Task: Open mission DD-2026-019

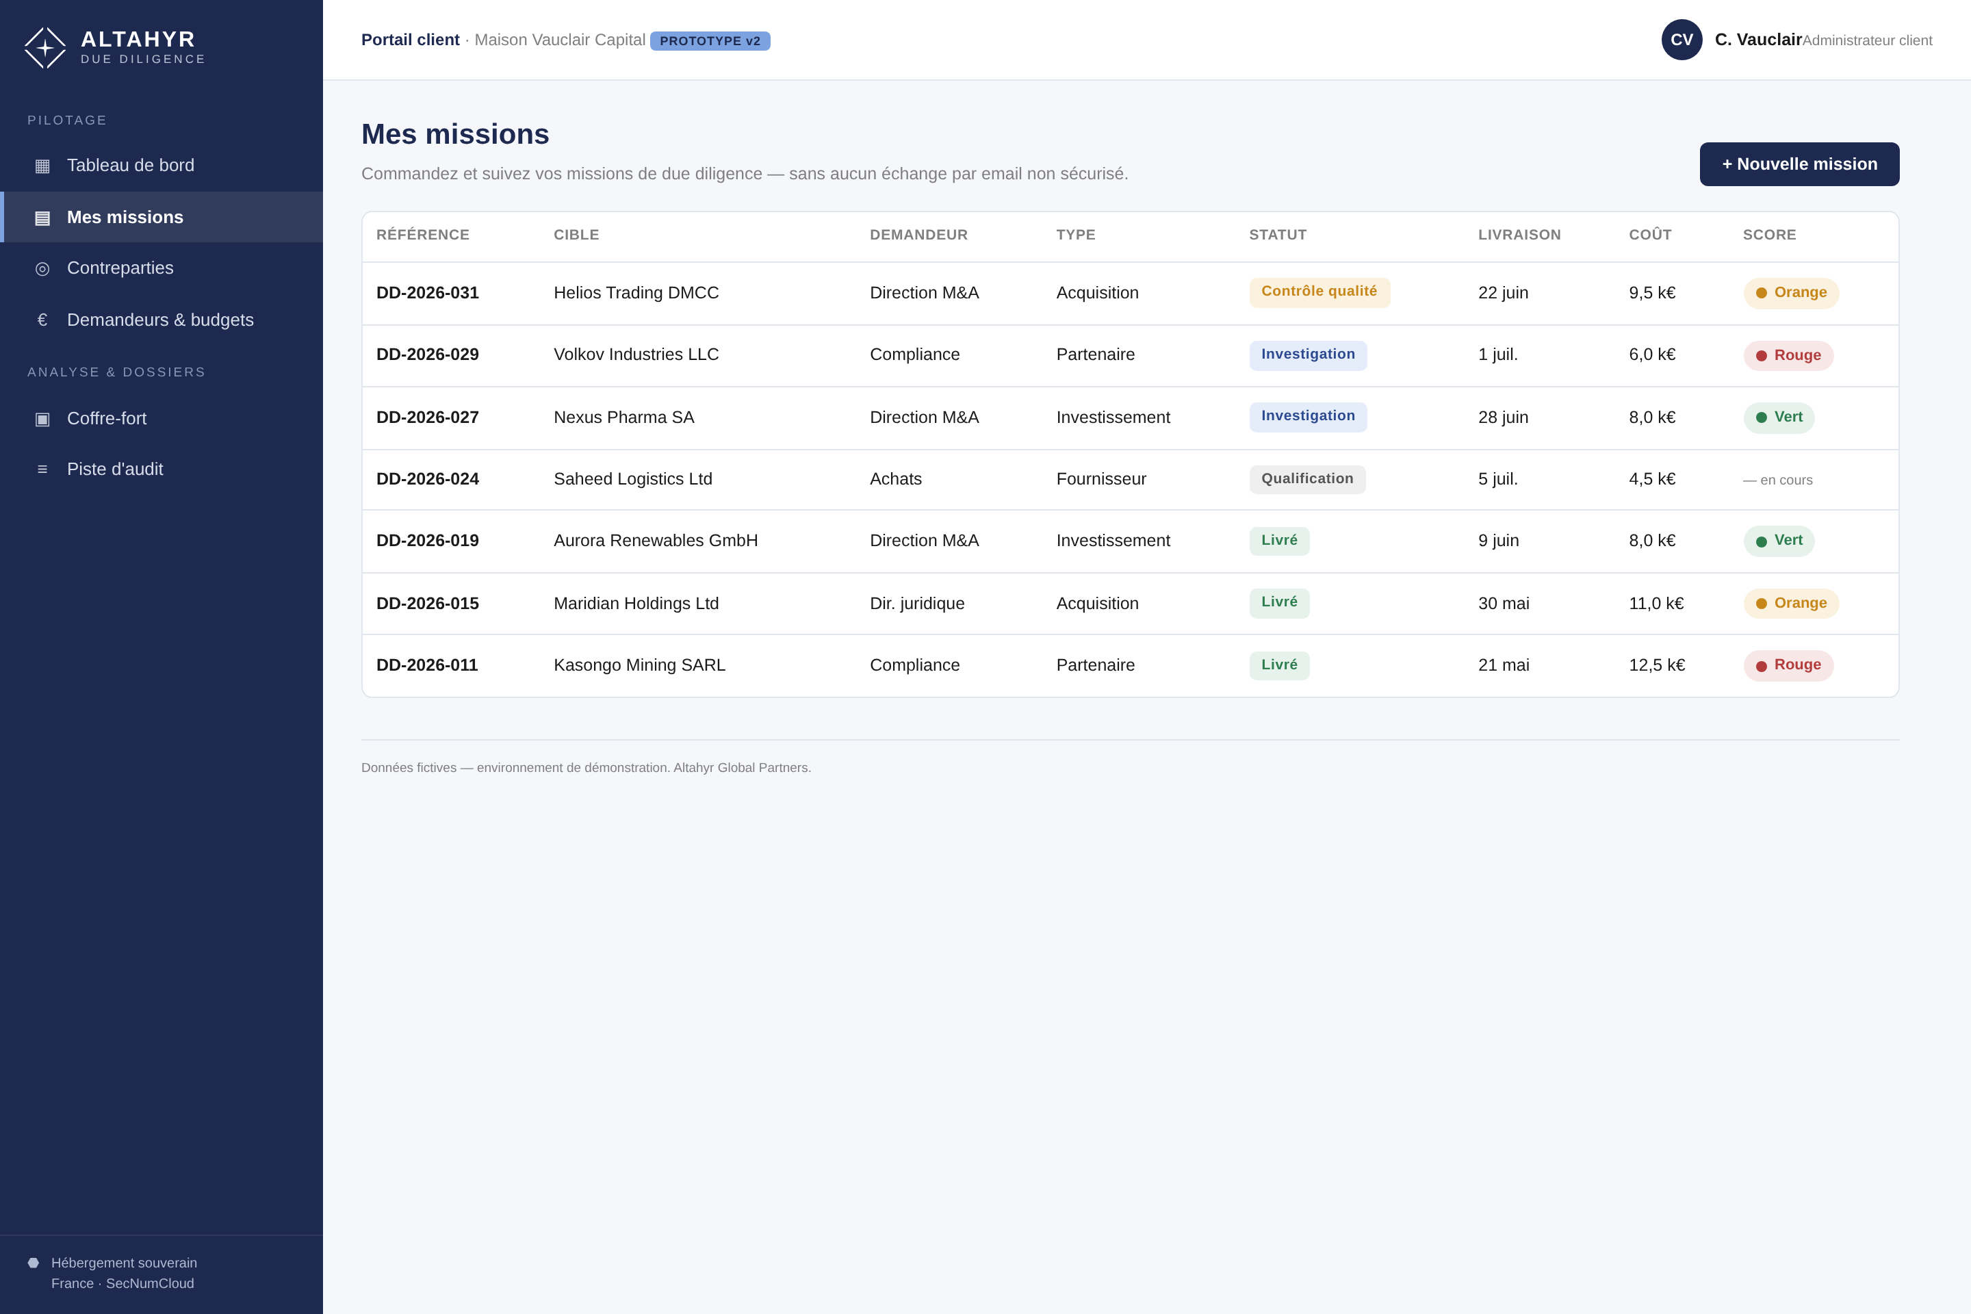Action: (427, 541)
